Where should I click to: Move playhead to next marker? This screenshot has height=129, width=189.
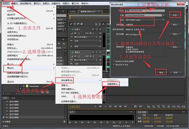tap(125, 106)
